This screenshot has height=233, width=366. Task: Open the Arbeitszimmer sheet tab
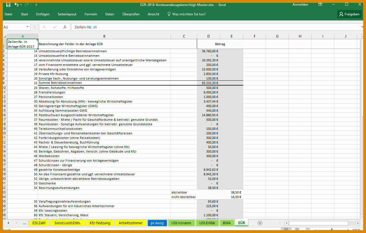131,223
